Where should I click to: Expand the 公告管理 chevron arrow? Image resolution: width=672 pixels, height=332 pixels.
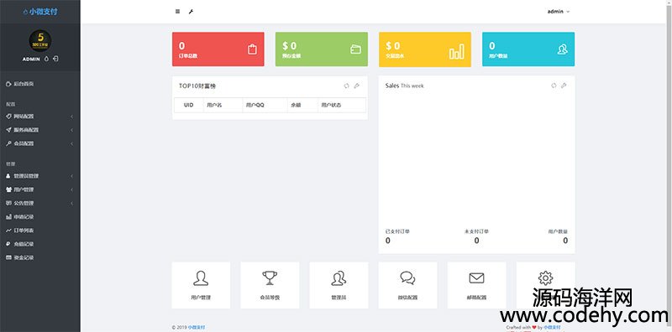(71, 204)
